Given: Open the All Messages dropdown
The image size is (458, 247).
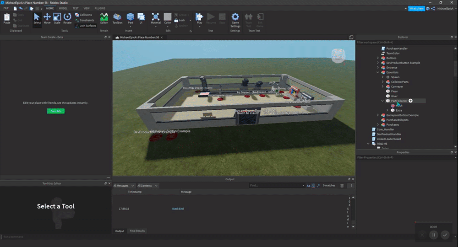Looking at the screenshot, I should (124, 186).
